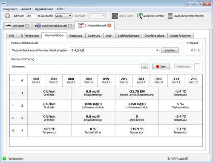
Task: Click the 0.0 mg/h Einspritzmenge cell in row 1
Action: pyautogui.click(x=93, y=93)
